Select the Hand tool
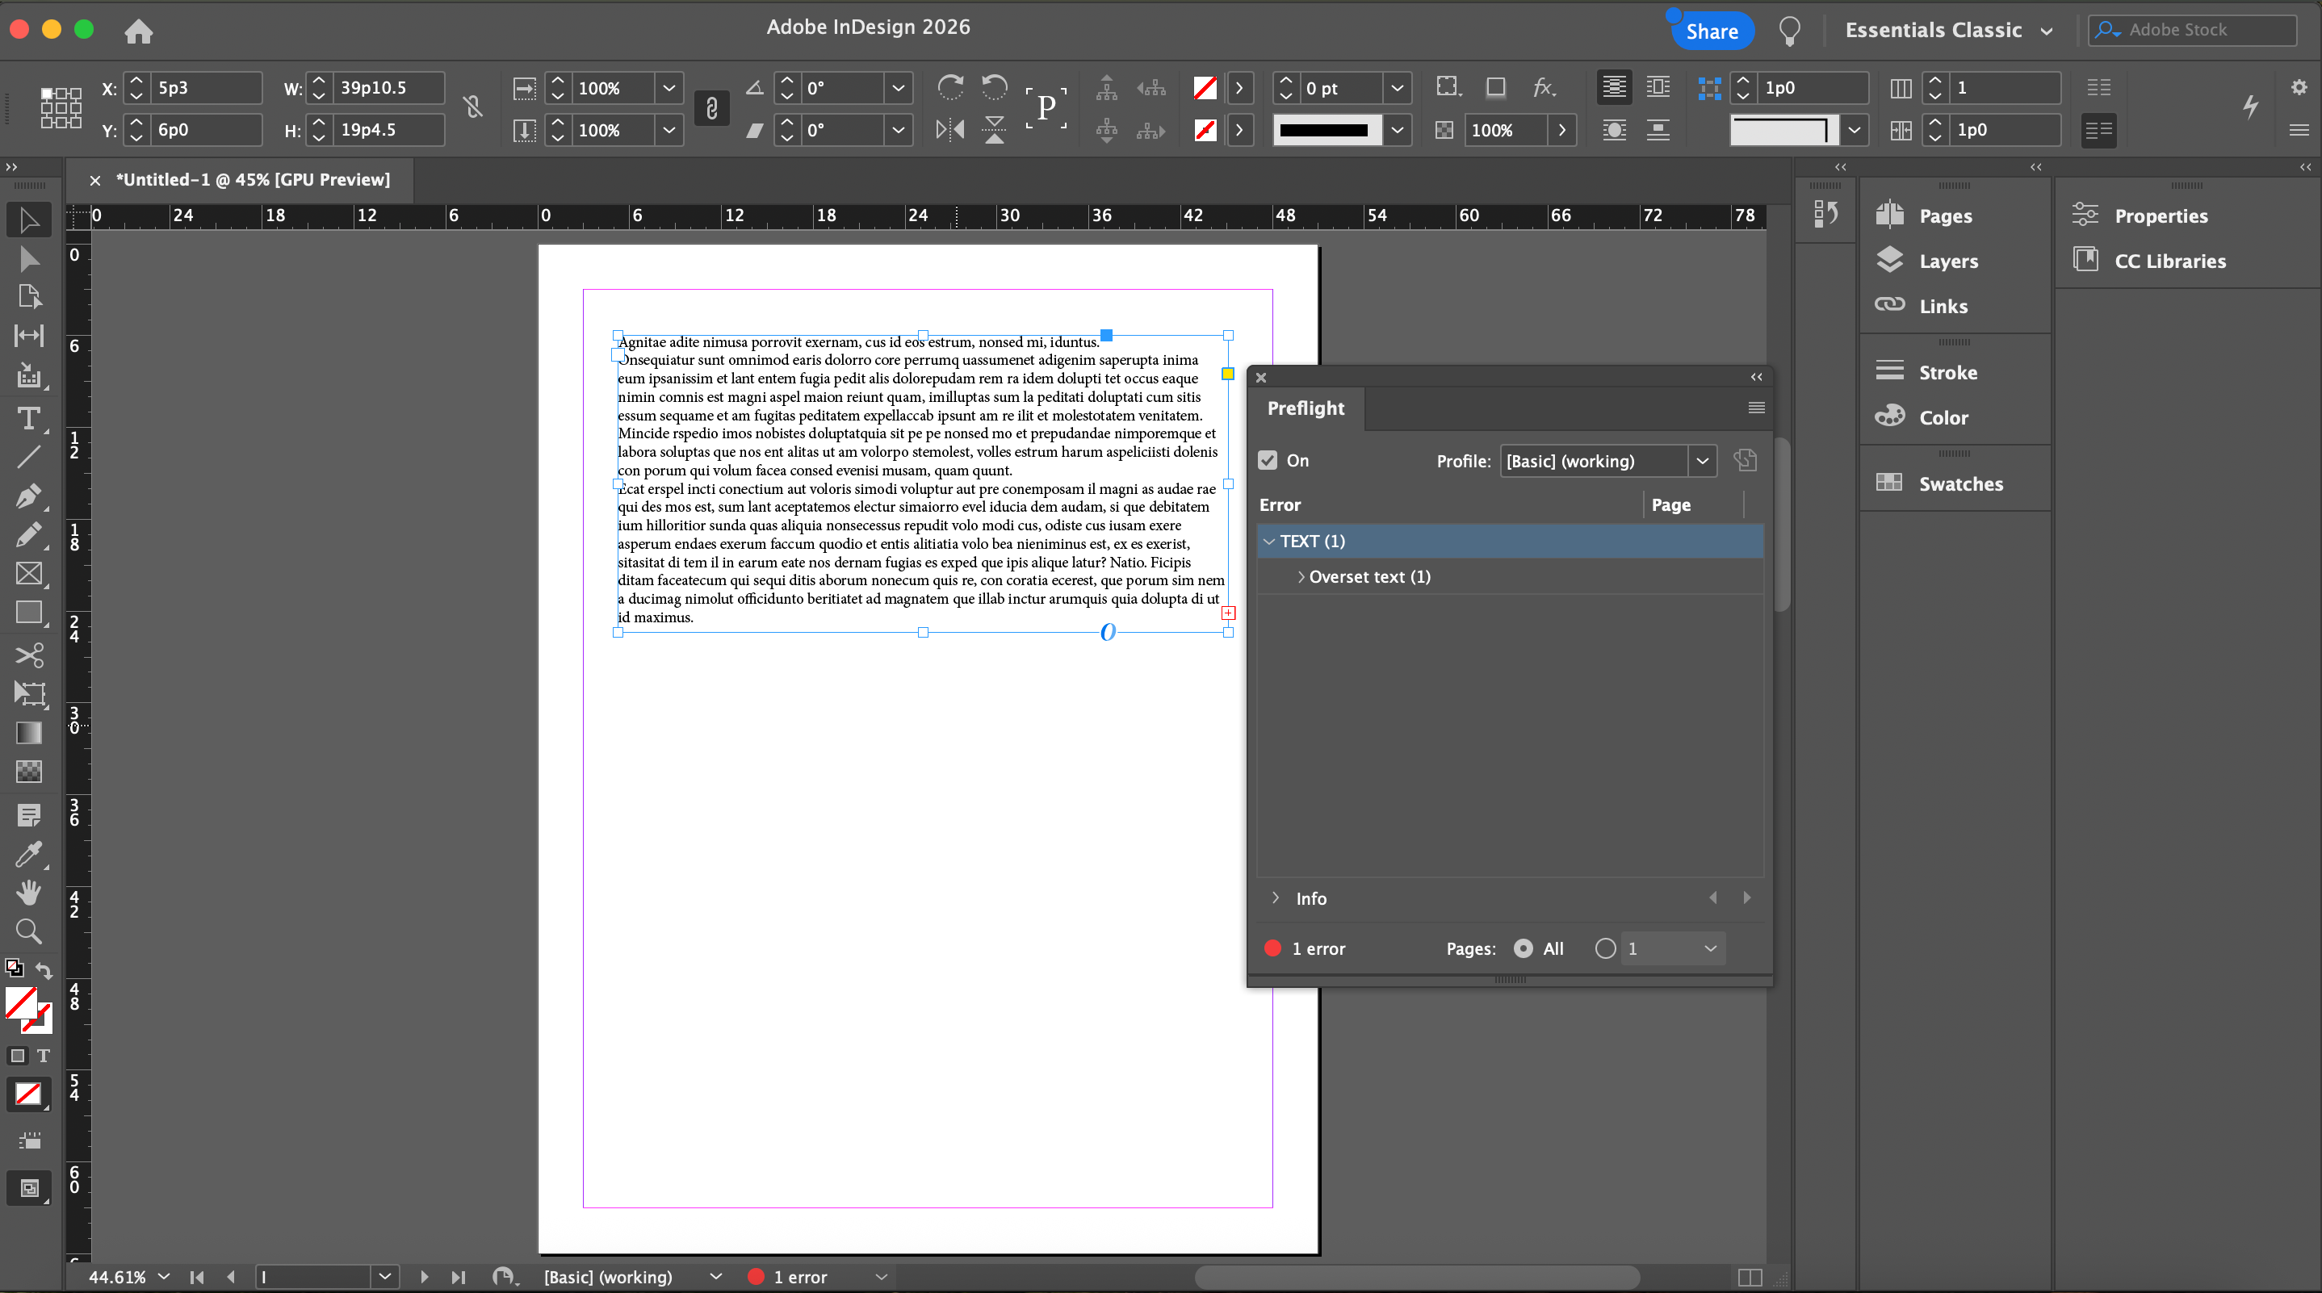2322x1293 pixels. pyautogui.click(x=29, y=892)
